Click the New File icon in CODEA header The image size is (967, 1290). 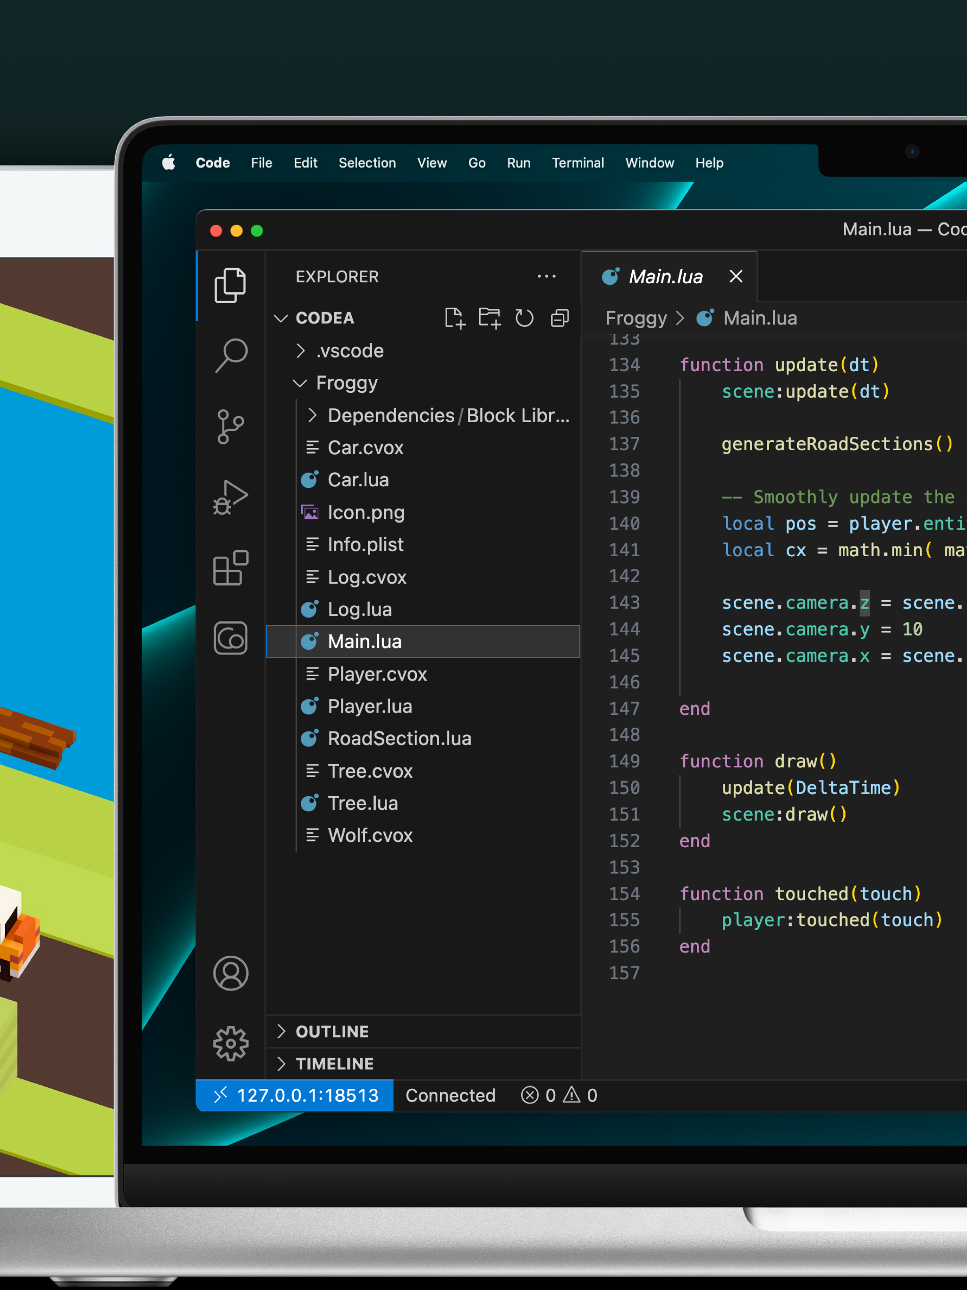click(x=454, y=318)
